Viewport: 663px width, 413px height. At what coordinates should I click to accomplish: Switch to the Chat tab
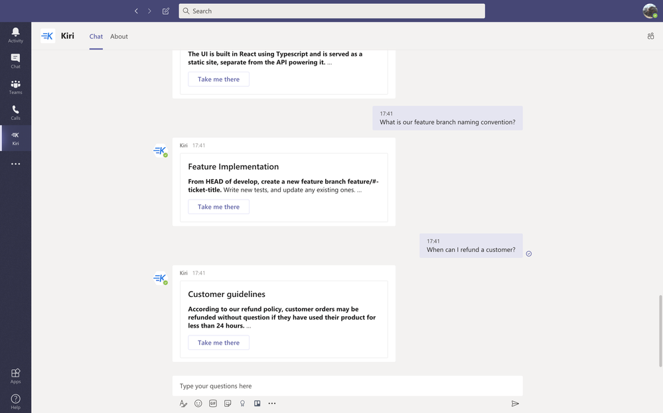[x=96, y=36]
